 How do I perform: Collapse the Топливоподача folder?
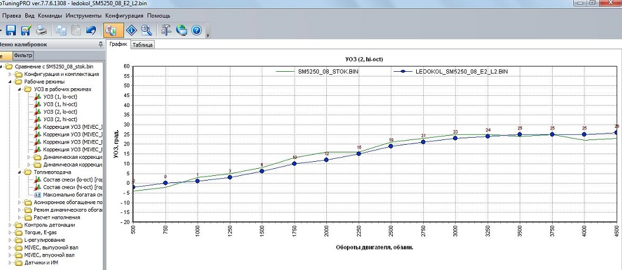pyautogui.click(x=19, y=172)
